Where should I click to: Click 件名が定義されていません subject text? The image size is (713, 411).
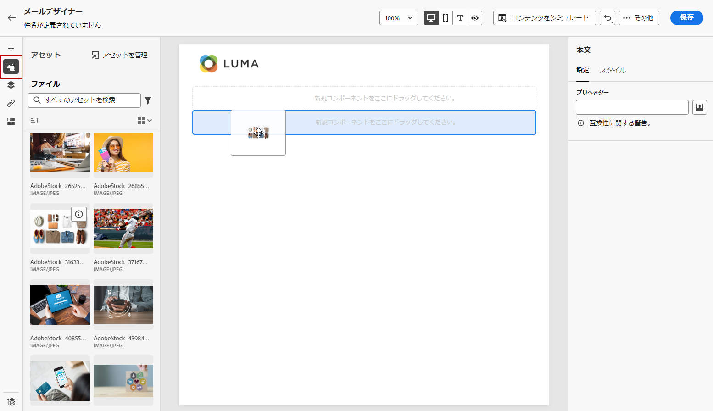click(x=62, y=25)
